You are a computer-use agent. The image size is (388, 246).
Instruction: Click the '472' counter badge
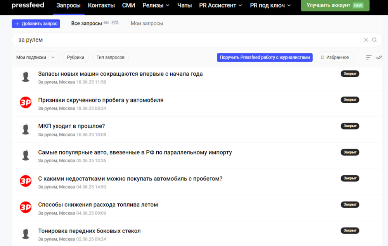point(115,22)
